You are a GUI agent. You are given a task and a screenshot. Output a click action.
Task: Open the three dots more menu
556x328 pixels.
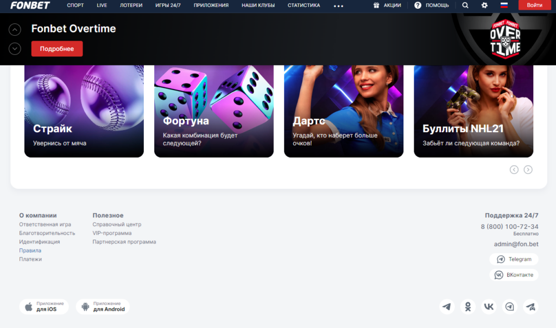[x=338, y=6]
